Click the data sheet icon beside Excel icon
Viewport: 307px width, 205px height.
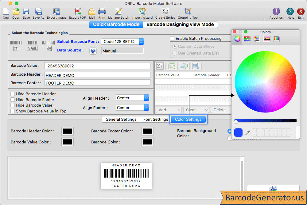tap(184, 66)
